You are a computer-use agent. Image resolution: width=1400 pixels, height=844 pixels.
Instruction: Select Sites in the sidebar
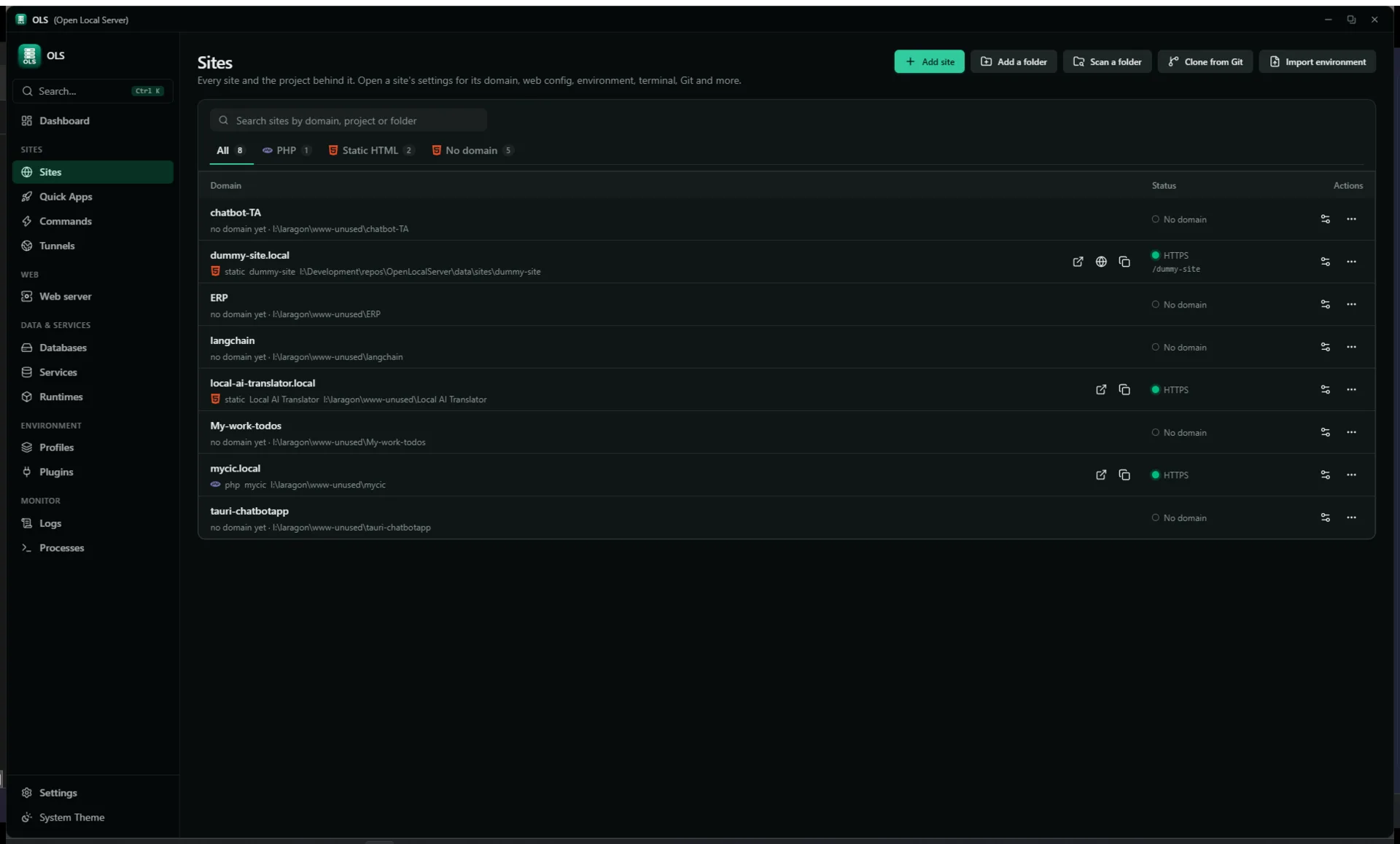(x=93, y=172)
